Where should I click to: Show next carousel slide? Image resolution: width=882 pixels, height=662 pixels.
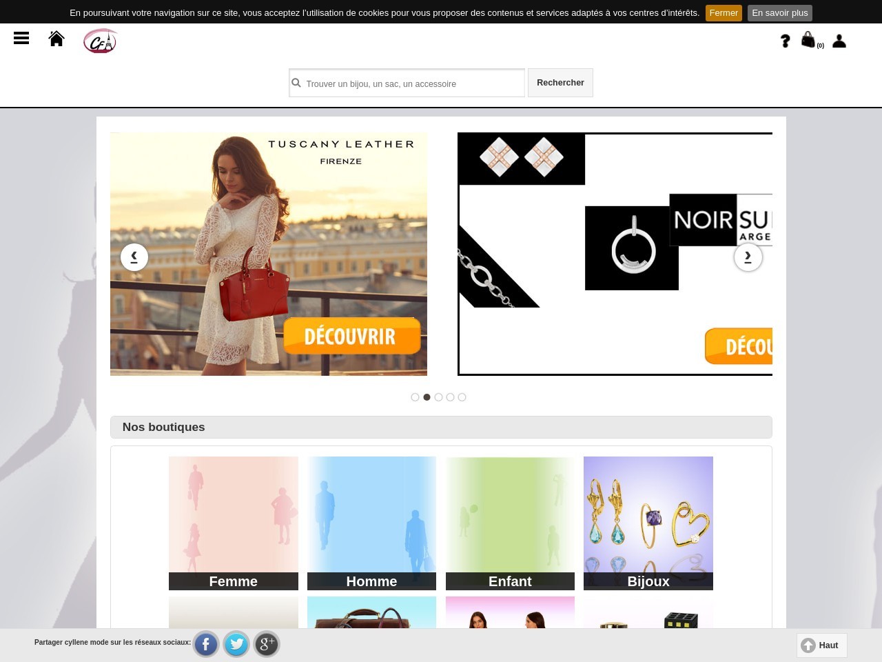pos(748,257)
